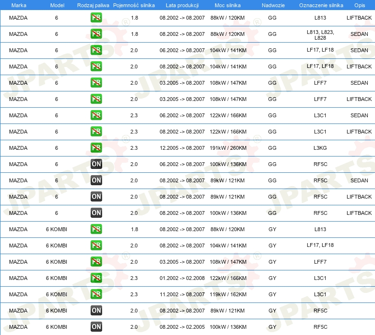Click the Moc silnika column header
The image size is (375, 335).
click(228, 5)
